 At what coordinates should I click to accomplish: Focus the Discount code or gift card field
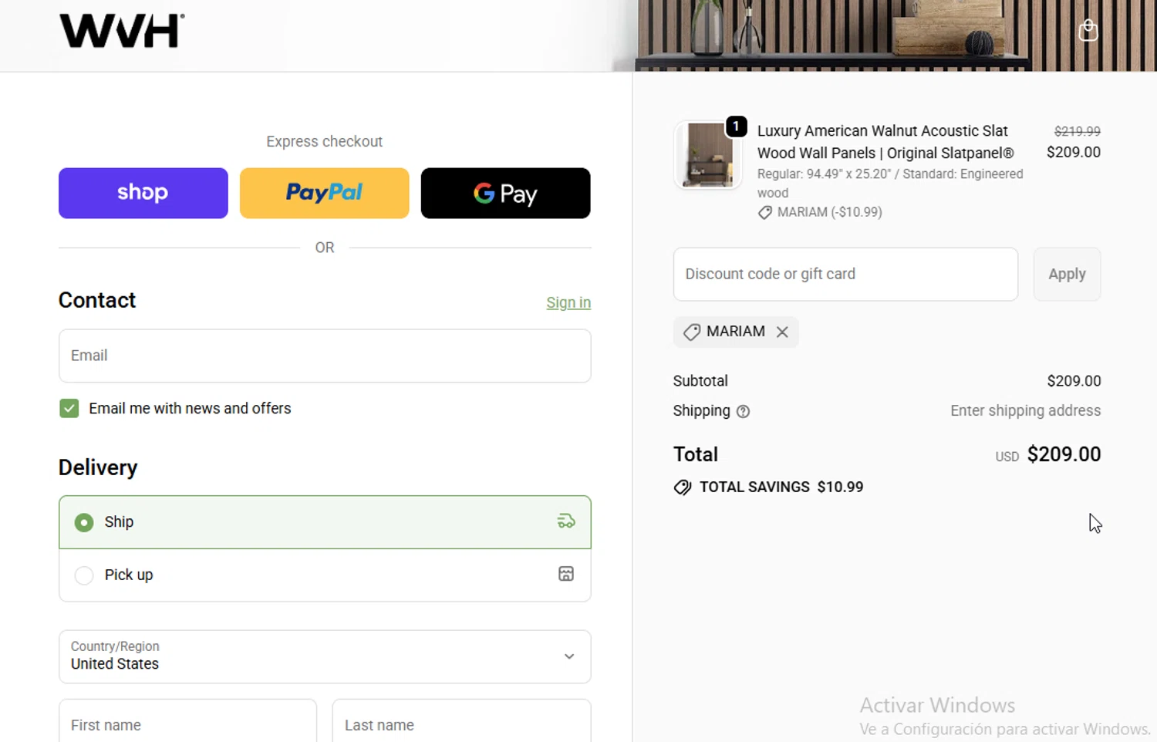[845, 274]
